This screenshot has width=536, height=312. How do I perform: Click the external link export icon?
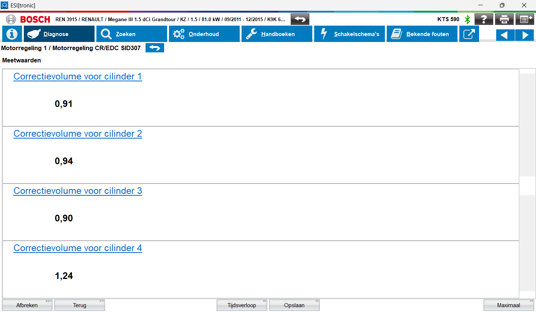[x=469, y=34]
